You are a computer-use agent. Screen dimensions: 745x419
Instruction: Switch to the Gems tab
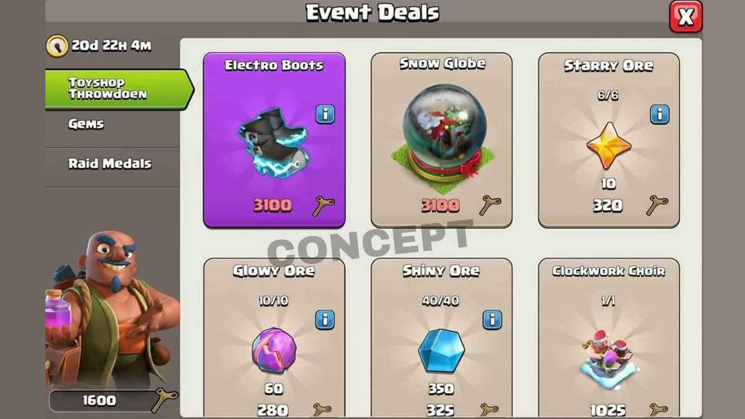click(x=113, y=124)
